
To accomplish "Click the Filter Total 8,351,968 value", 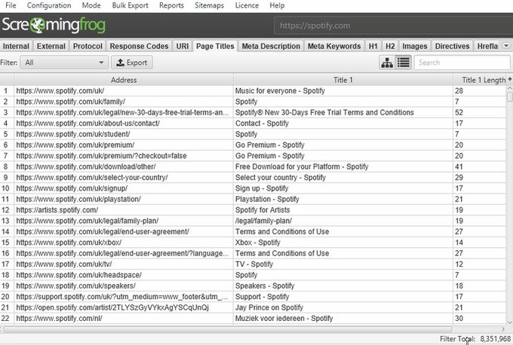I will click(496, 339).
